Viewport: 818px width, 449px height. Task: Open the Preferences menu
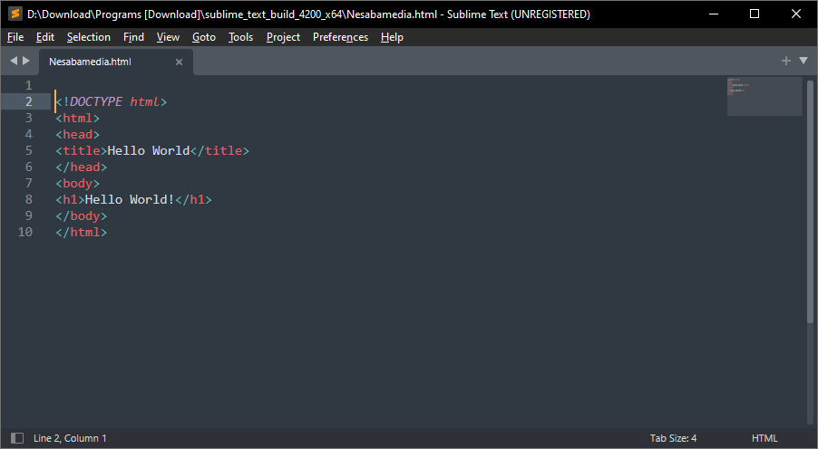340,37
